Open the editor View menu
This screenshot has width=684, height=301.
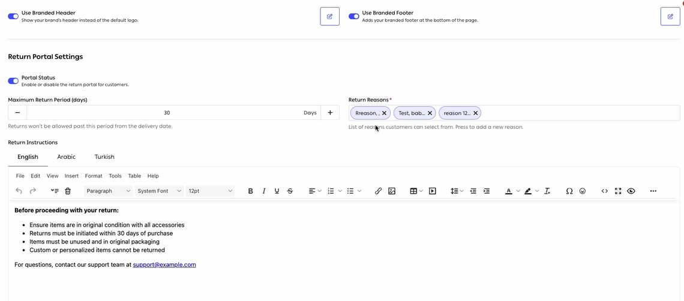click(52, 176)
